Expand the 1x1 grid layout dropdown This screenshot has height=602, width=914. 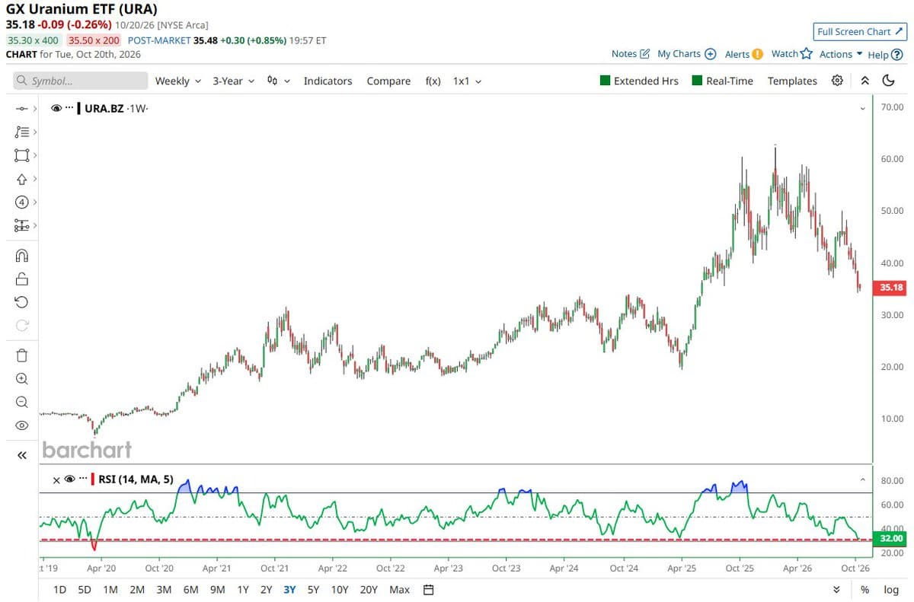(467, 81)
